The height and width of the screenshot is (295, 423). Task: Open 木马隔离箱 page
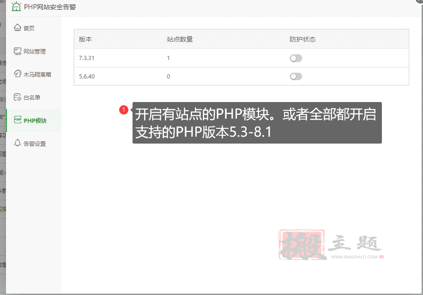click(33, 74)
